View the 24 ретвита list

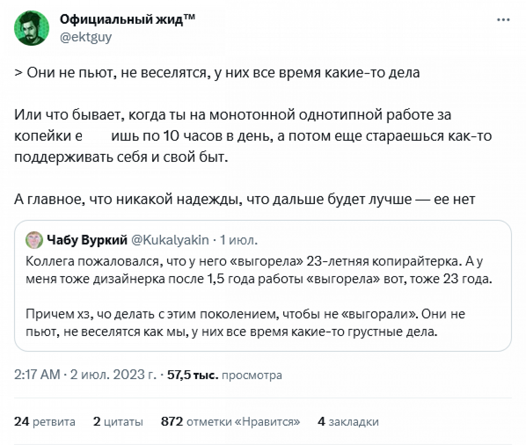coord(45,421)
